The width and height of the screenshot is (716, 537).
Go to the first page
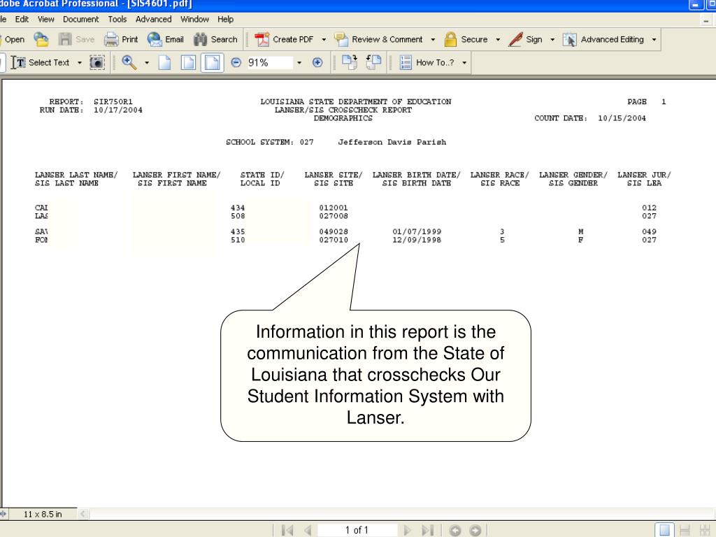point(287,530)
